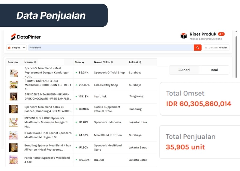Click the Urutkan sort arrows icon
This screenshot has height=171, width=240.
coord(206,48)
